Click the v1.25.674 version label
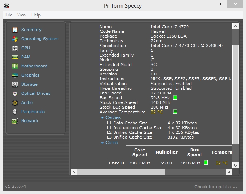Image resolution: width=246 pixels, height=194 pixels. [16, 186]
